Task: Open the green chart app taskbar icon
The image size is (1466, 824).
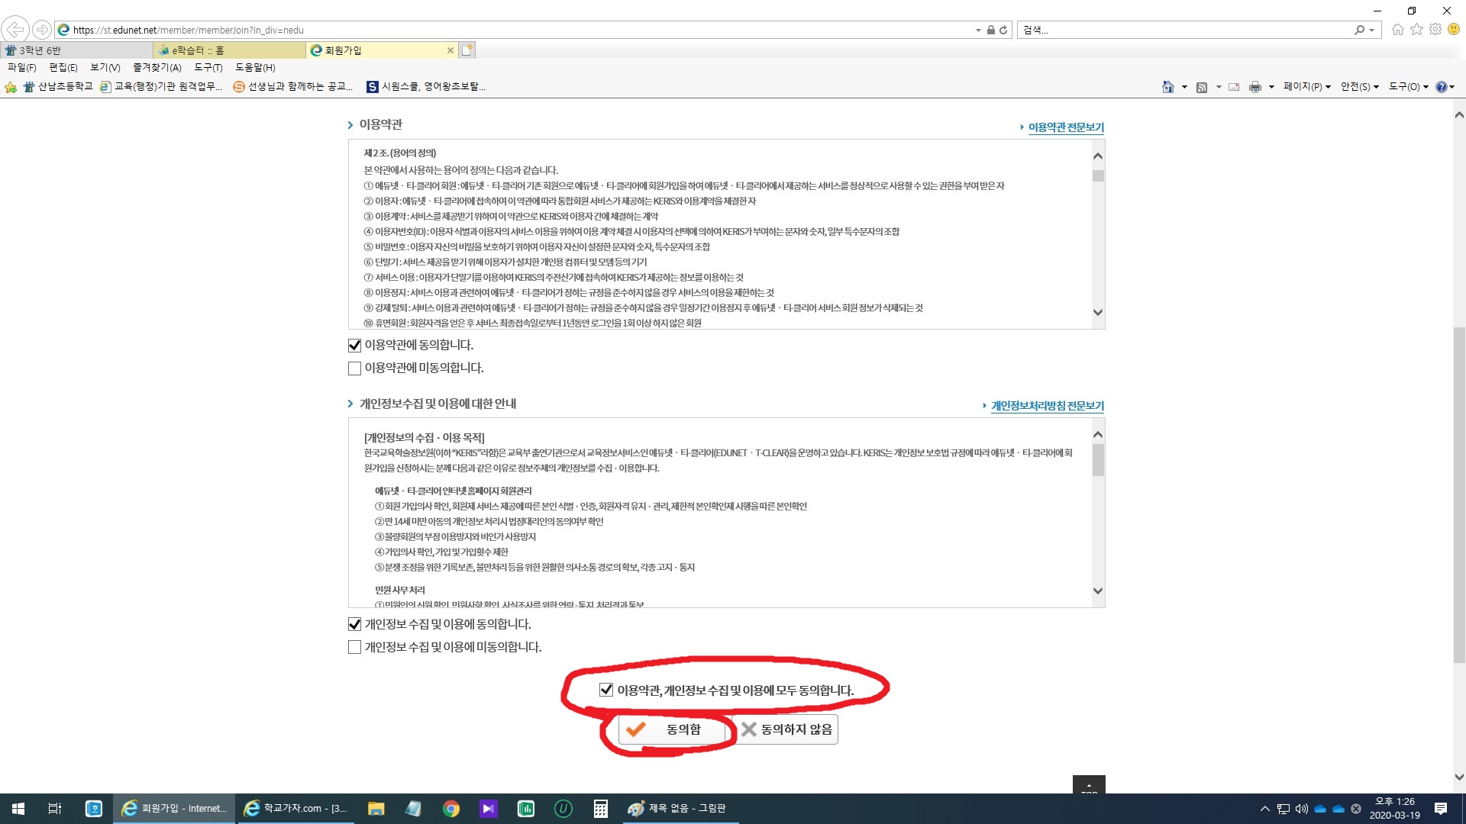Action: click(x=526, y=809)
